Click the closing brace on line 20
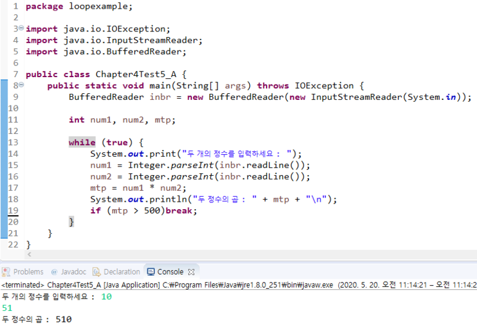The width and height of the screenshot is (477, 327). [x=71, y=221]
